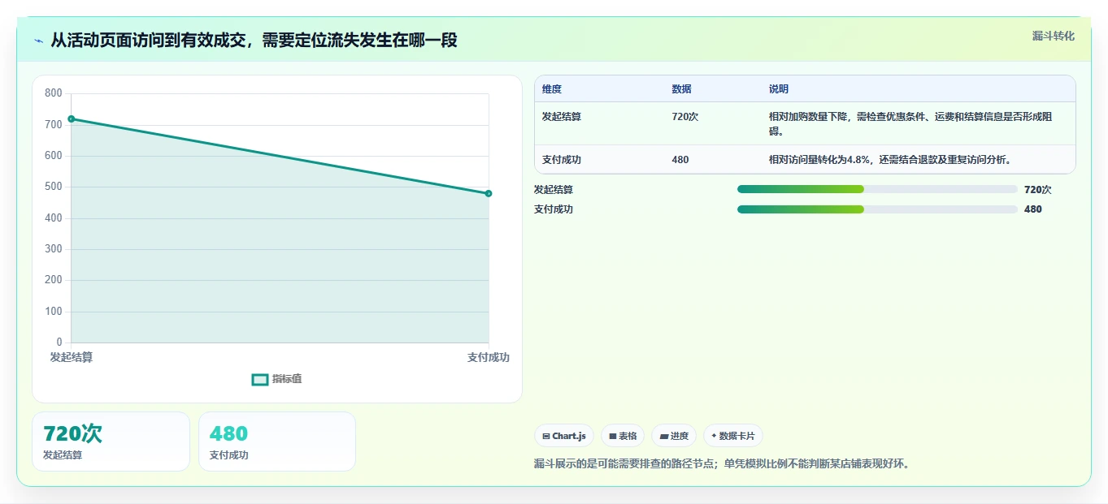Click the 发起结算 x-axis label
Screen dimensions: 1108x504
coord(72,357)
